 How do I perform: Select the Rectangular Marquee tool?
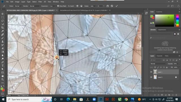click(x=3, y=17)
